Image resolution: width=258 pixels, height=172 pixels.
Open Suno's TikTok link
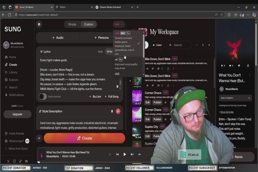(20, 161)
